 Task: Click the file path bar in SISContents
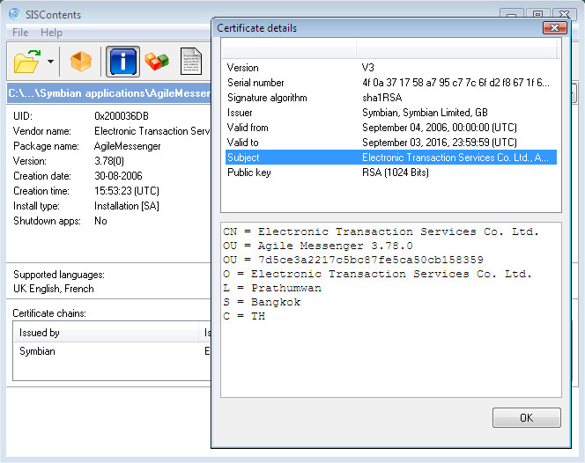[x=109, y=93]
